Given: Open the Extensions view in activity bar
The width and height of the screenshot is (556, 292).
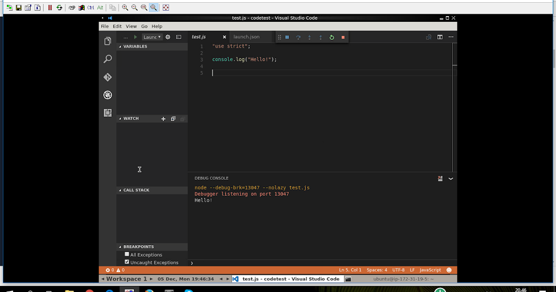Looking at the screenshot, I should 107,113.
